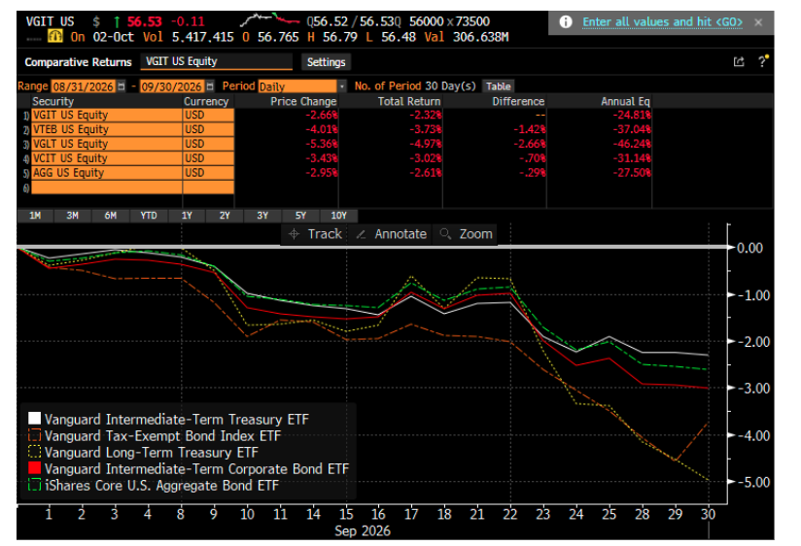
Task: Click the start date field 08/31/2026
Action: (x=84, y=86)
